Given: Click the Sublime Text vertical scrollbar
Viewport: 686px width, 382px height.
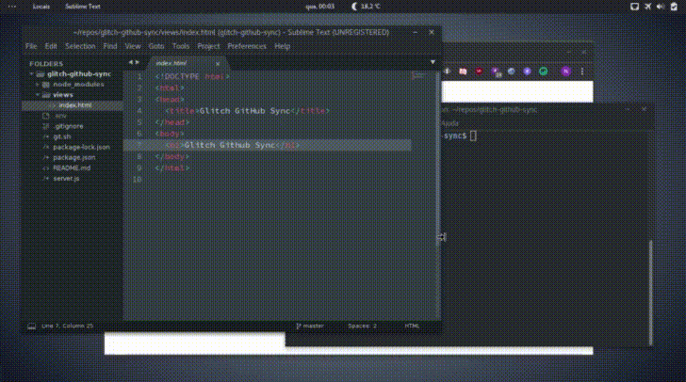Looking at the screenshot, I should click(x=438, y=159).
